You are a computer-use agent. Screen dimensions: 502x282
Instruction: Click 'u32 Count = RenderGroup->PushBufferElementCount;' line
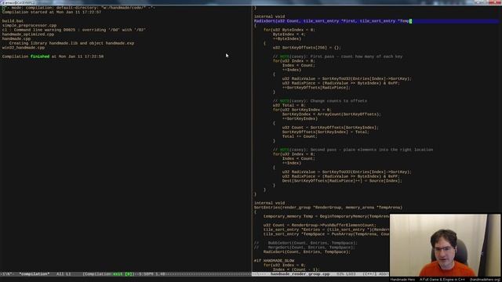pos(320,226)
